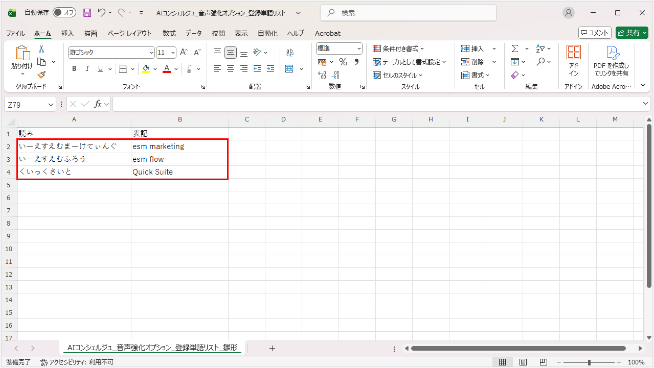Screen dimensions: 654x368
Task: Click the Format Painter brush icon
Action: pyautogui.click(x=41, y=75)
